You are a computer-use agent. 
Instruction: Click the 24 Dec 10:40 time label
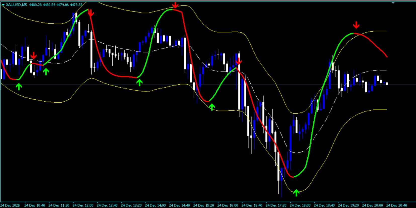pyautogui.click(x=35, y=205)
